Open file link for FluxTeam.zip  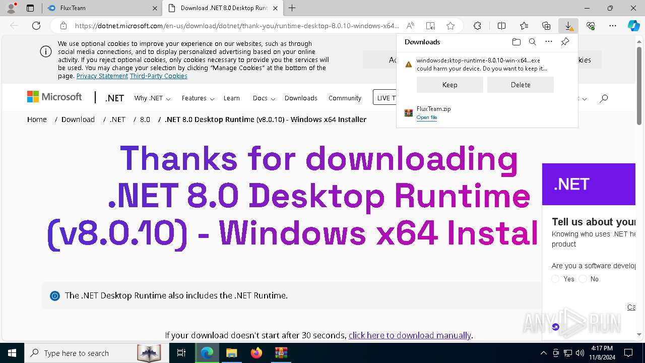[x=427, y=117]
